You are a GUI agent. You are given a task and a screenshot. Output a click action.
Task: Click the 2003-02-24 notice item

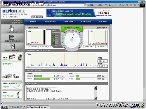point(12,76)
